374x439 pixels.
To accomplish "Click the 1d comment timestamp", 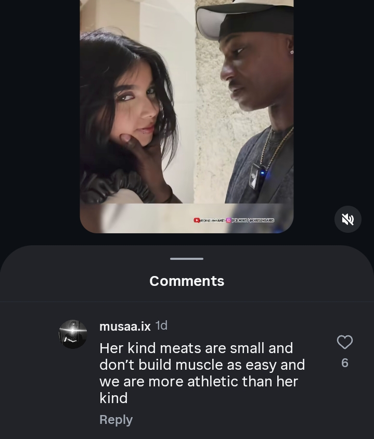I will (x=162, y=326).
